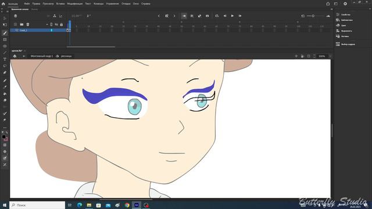Open the Справка menu
The image size is (372, 209).
145,4
